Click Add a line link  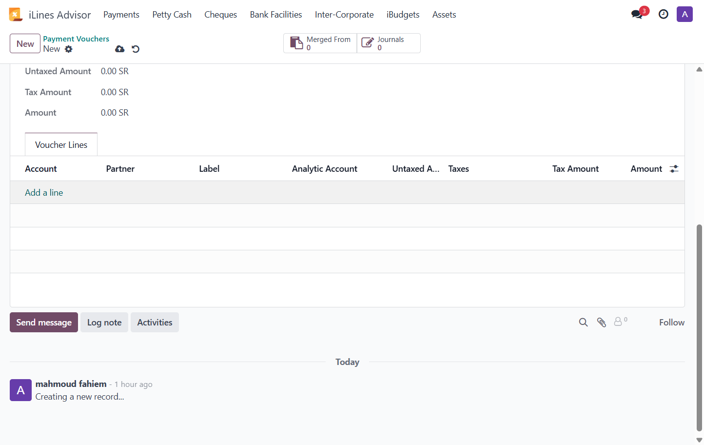click(44, 193)
